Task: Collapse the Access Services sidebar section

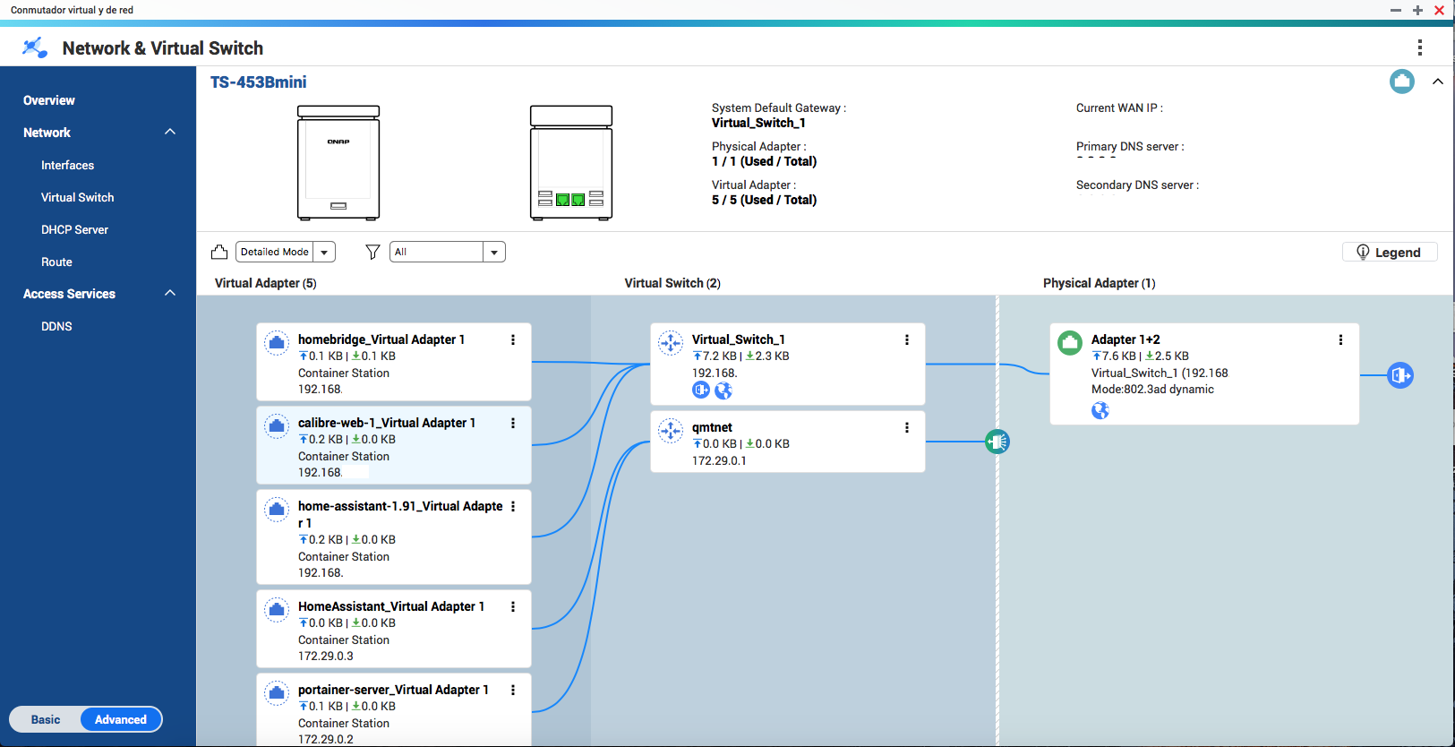Action: (x=170, y=294)
